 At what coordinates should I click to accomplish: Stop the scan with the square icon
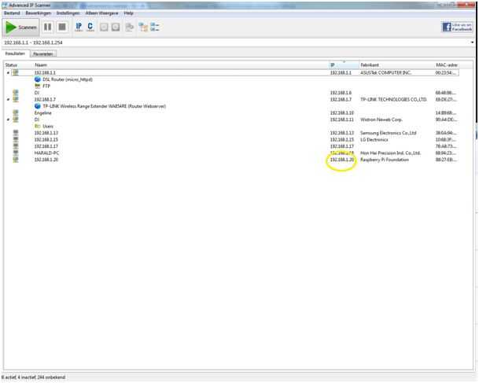62,27
